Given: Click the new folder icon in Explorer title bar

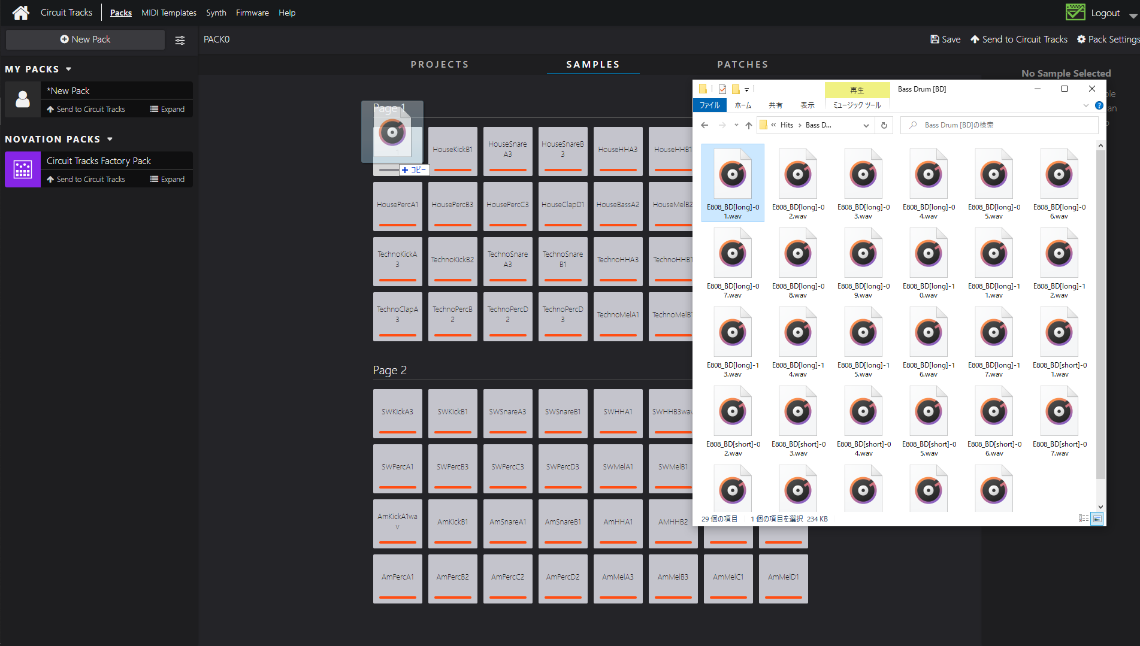Looking at the screenshot, I should tap(736, 89).
